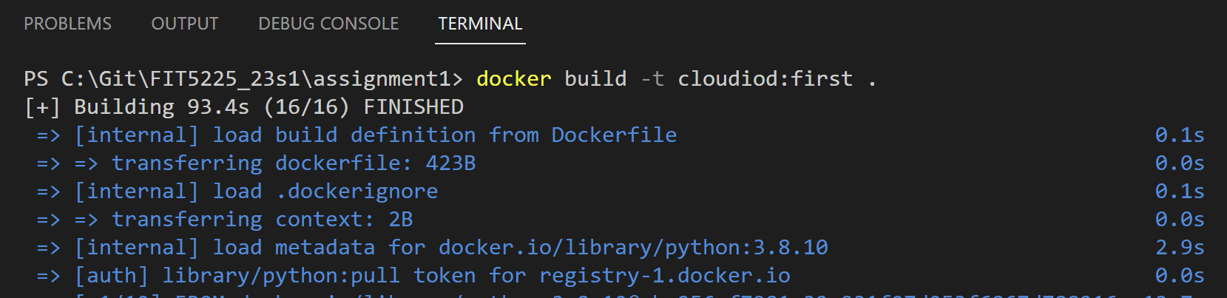Switch to the OUTPUT tab
Image resolution: width=1227 pixels, height=298 pixels.
(185, 24)
